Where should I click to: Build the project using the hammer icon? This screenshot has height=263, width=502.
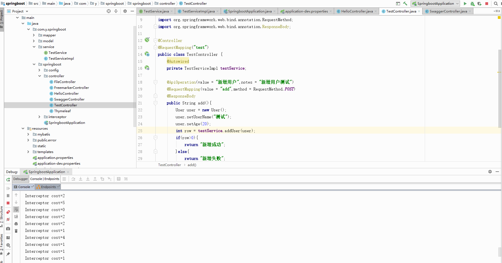pos(405,3)
